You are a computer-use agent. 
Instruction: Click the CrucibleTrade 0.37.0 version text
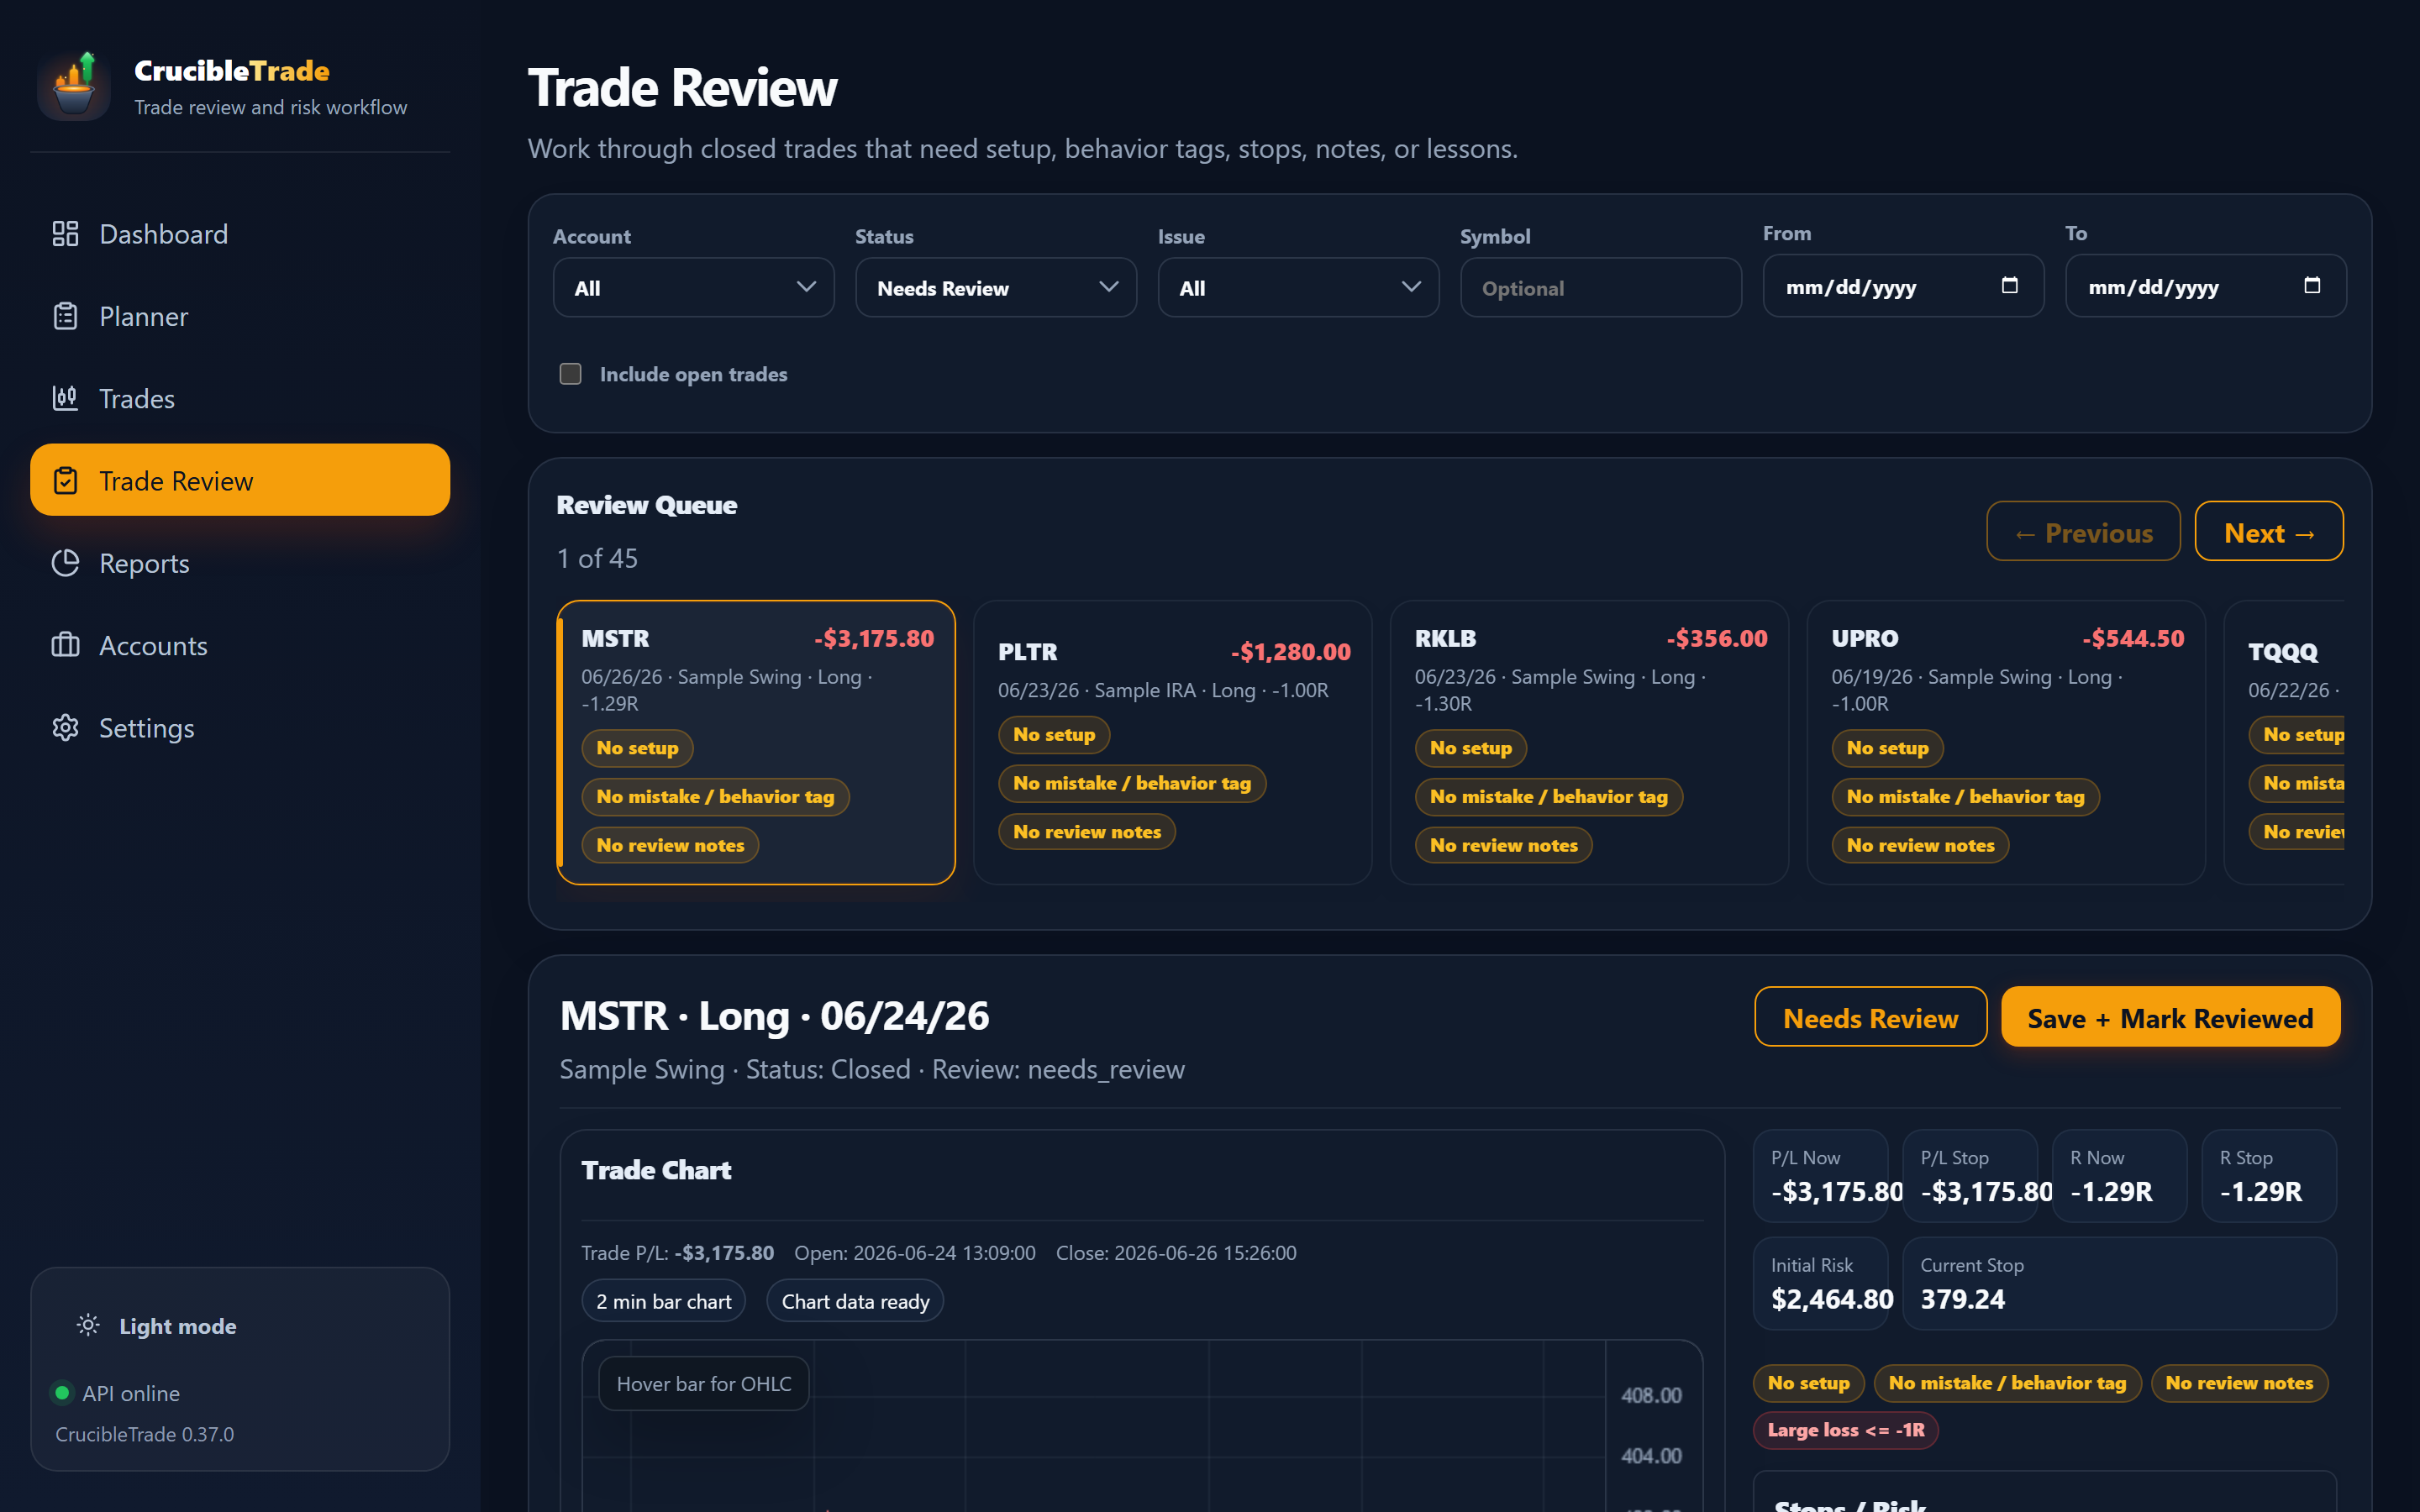[144, 1433]
